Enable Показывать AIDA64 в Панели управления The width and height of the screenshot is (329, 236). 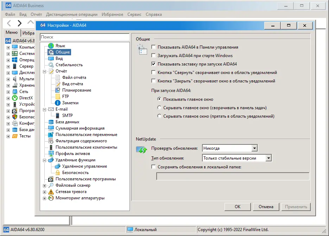[153, 47]
